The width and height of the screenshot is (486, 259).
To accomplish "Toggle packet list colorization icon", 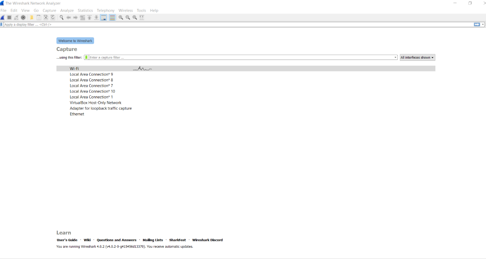I will (x=112, y=17).
